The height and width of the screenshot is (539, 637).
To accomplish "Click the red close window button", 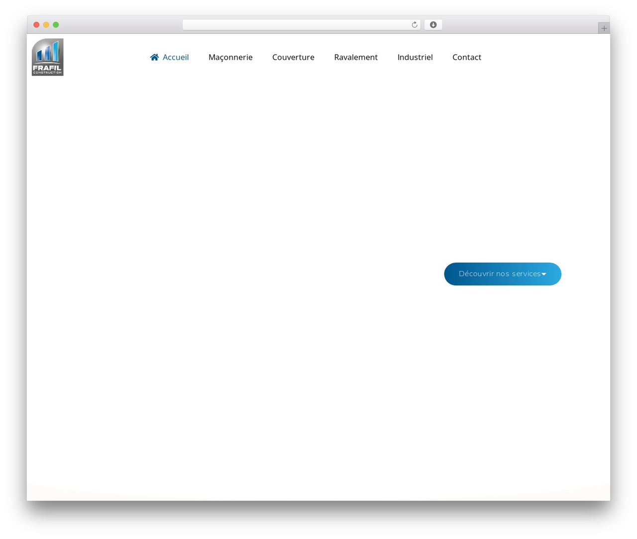I will tap(36, 25).
